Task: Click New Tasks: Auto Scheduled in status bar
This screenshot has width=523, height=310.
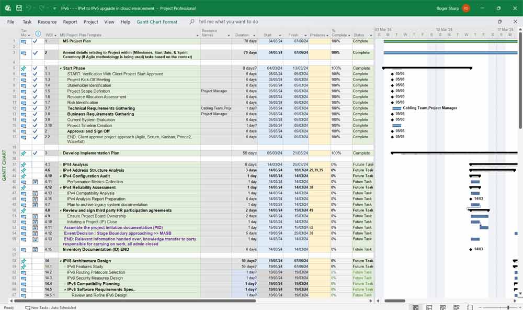Action: 50,307
